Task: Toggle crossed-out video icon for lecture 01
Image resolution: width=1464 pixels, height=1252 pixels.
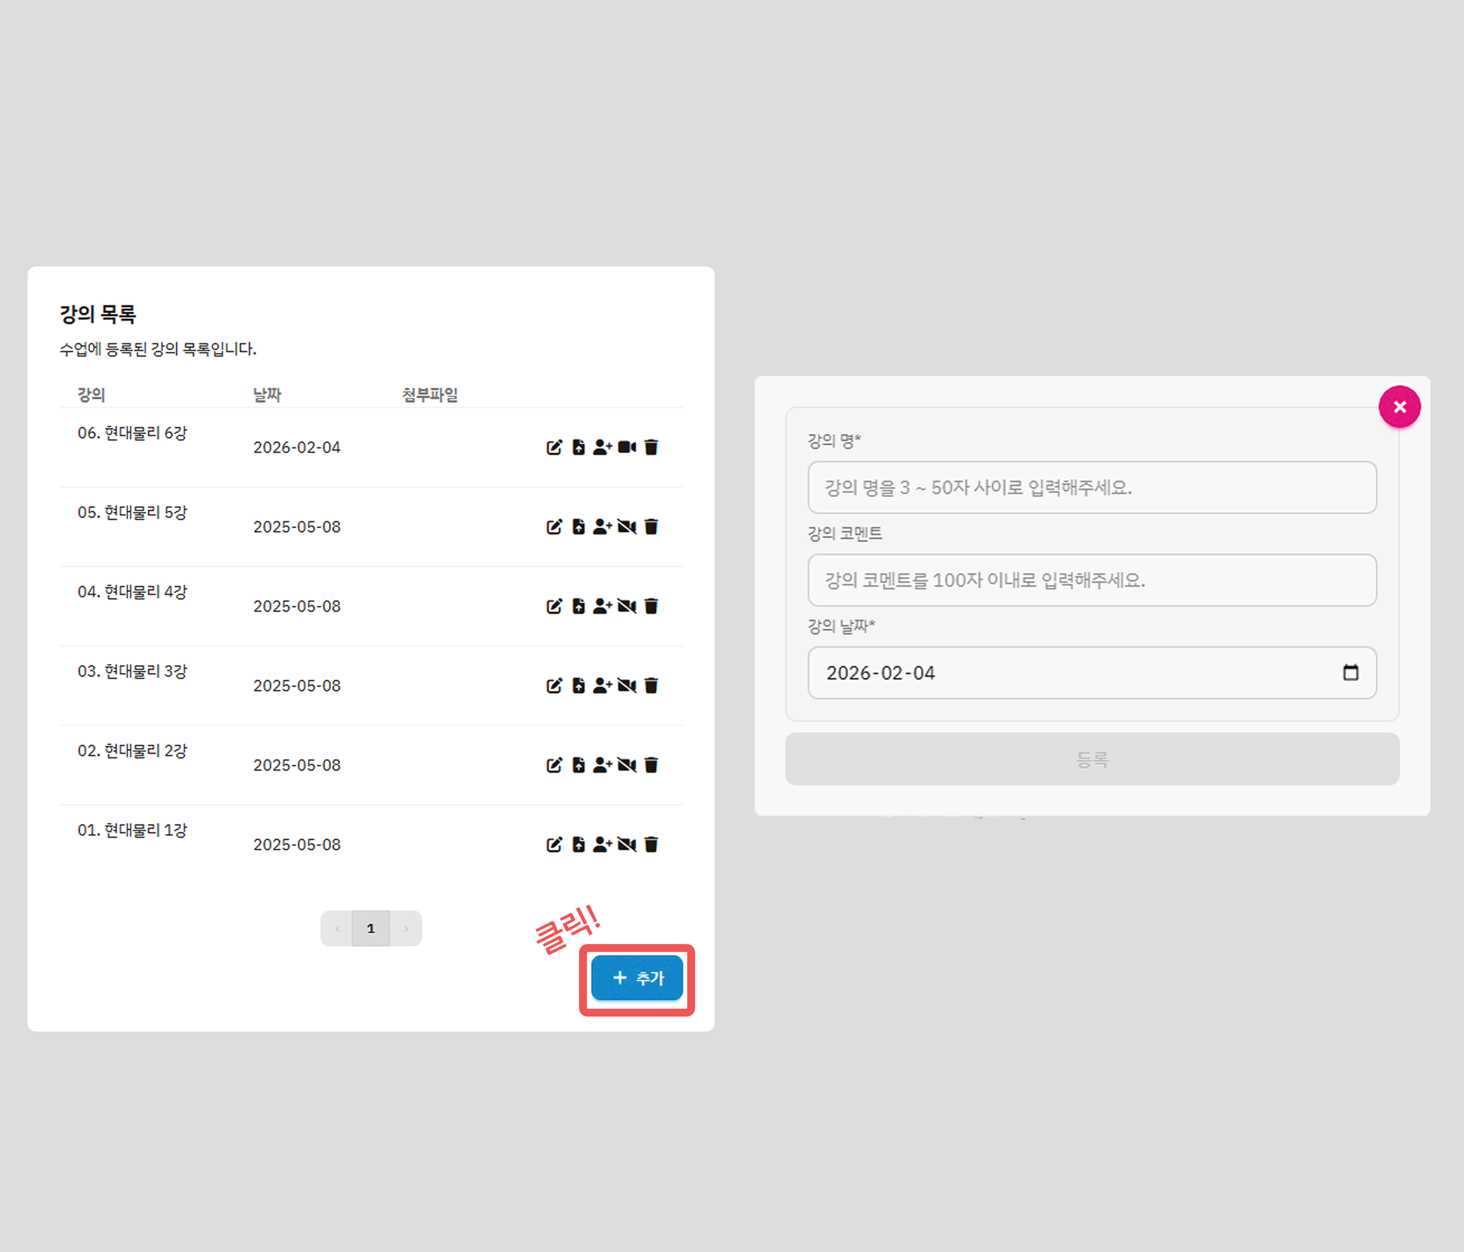Action: click(627, 844)
